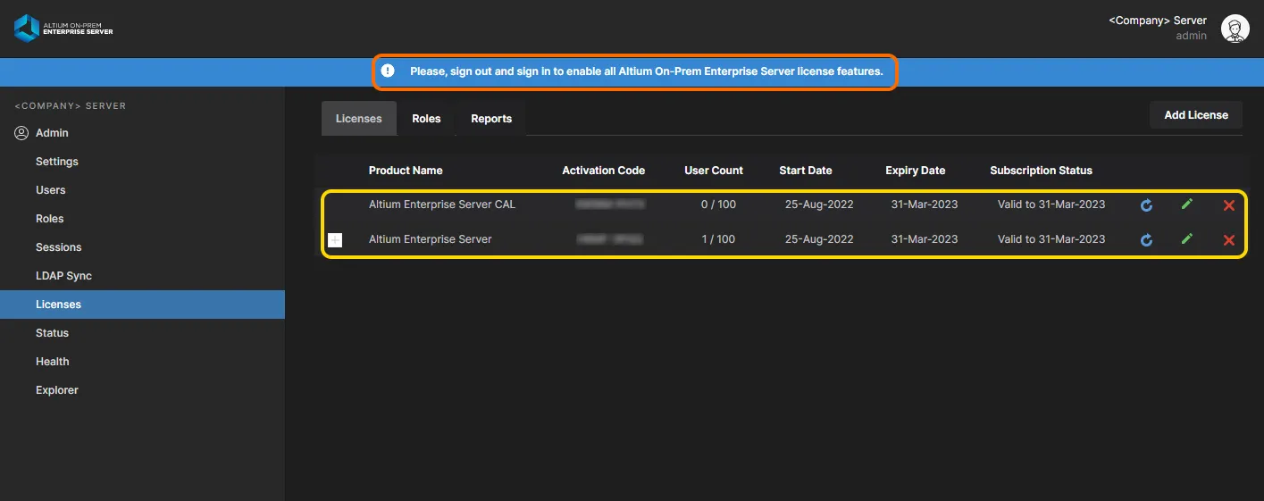Open Roles page in the sidebar
1264x501 pixels.
[x=50, y=219]
